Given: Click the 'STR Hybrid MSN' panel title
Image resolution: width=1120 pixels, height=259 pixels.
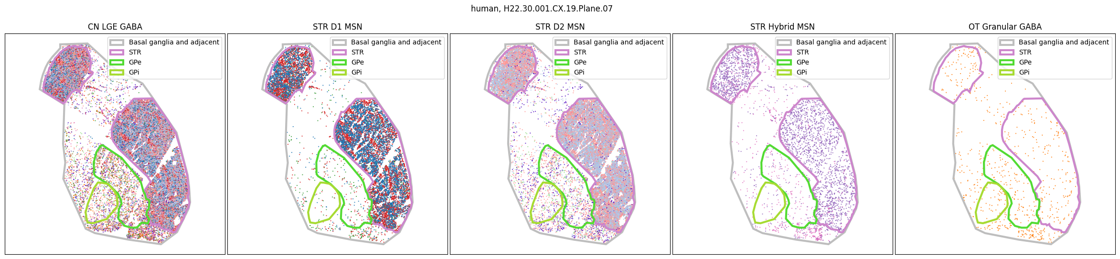Looking at the screenshot, I should click(782, 27).
